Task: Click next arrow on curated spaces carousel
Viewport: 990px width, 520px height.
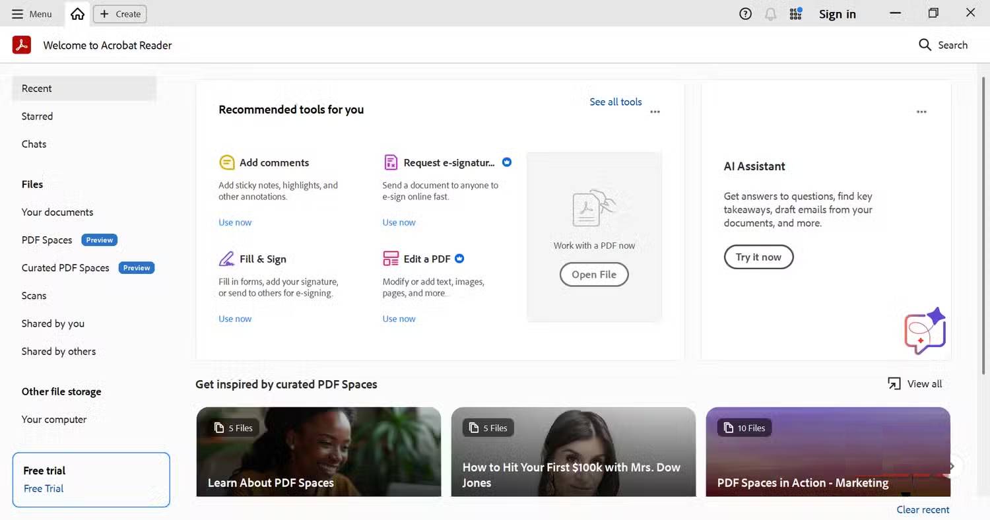Action: coord(952,466)
